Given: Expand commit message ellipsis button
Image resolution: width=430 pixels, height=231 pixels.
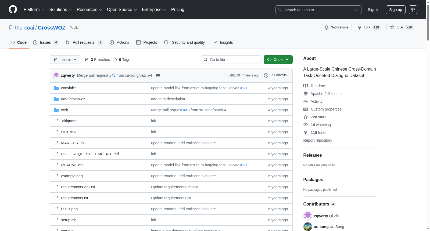Looking at the screenshot, I should (x=158, y=75).
